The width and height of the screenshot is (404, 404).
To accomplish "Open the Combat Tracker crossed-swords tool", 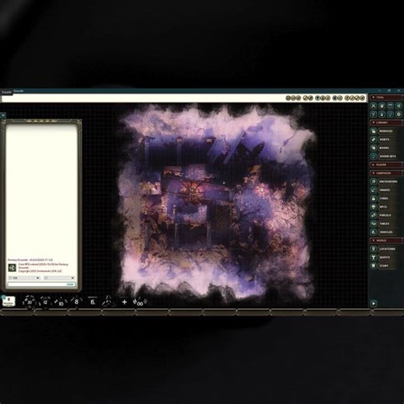I will [x=373, y=106].
